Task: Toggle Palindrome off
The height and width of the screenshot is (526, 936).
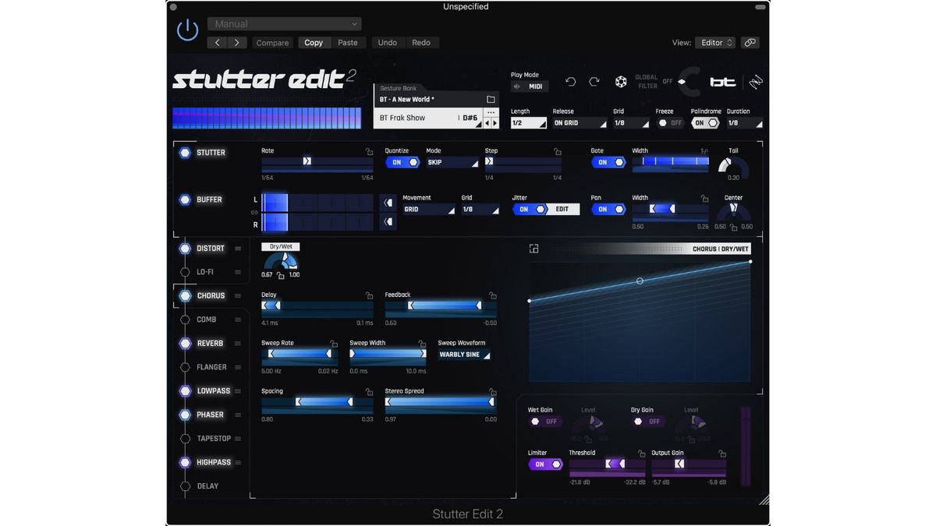Action: click(705, 122)
